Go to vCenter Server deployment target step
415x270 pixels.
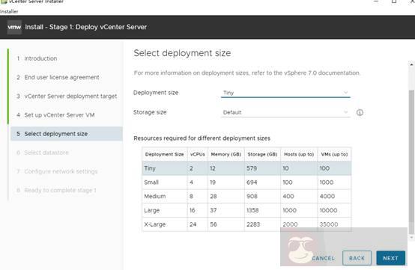coord(67,96)
